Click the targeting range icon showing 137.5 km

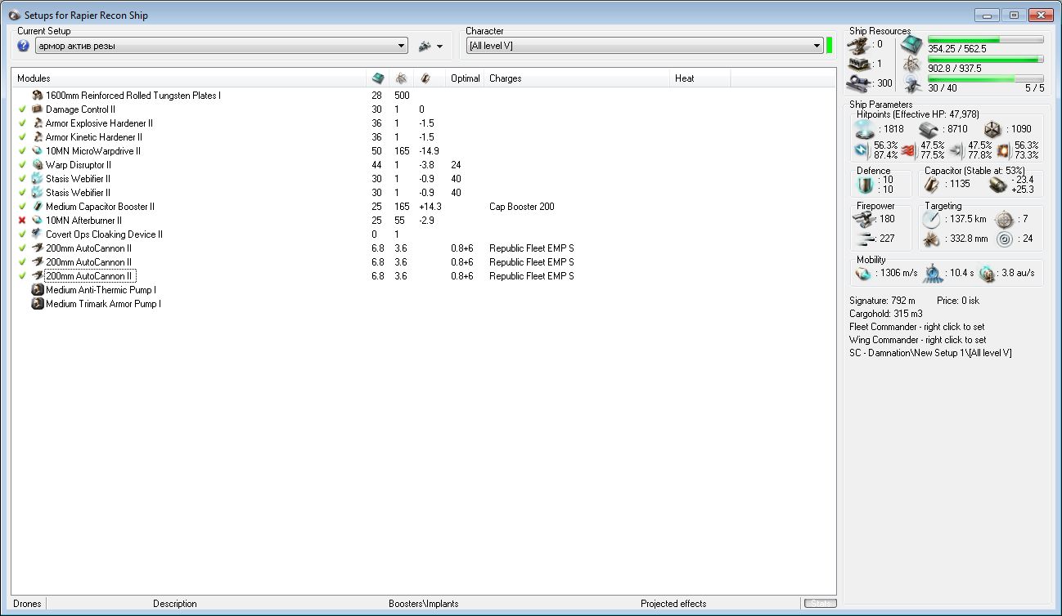click(932, 220)
